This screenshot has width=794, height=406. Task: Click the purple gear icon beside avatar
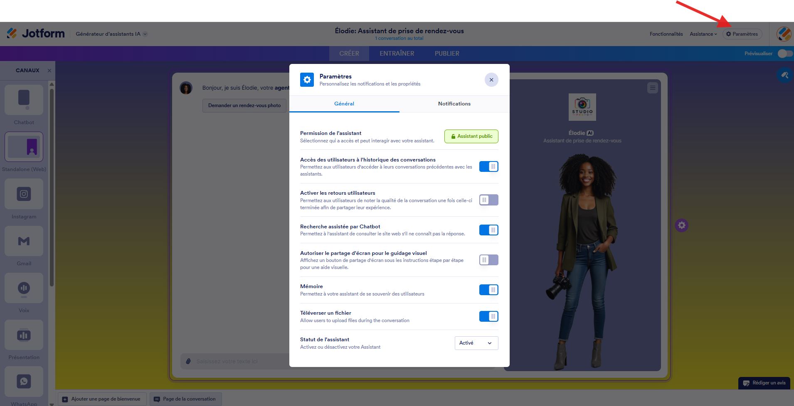tap(681, 225)
